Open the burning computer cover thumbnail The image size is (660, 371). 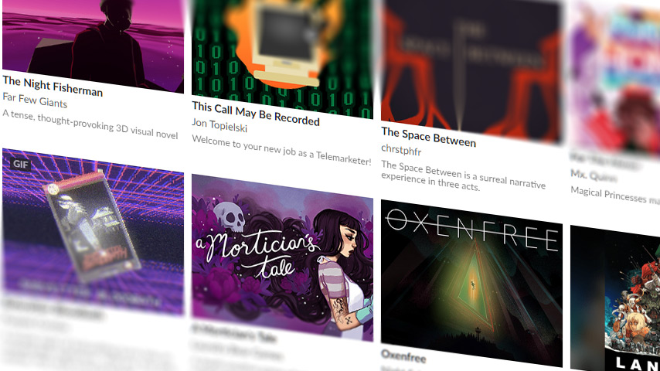tap(282, 57)
